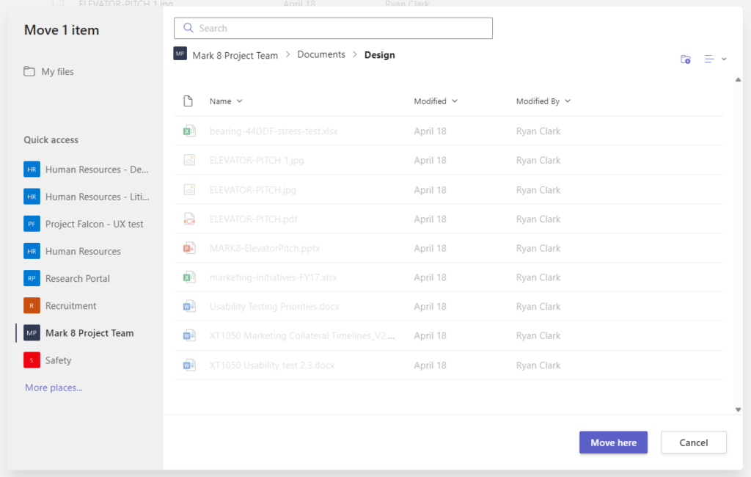Click the PowerPoint icon for MARK8-ElevatorPitch.pptx
The image size is (751, 477).
pos(189,248)
